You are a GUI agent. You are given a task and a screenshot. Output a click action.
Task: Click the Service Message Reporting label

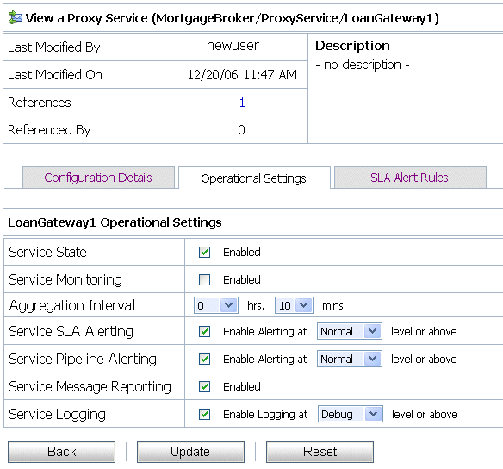[90, 386]
